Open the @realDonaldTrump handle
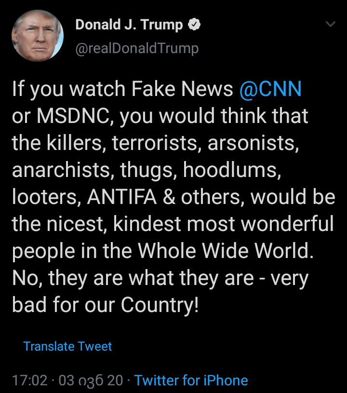The image size is (347, 393). 137,48
